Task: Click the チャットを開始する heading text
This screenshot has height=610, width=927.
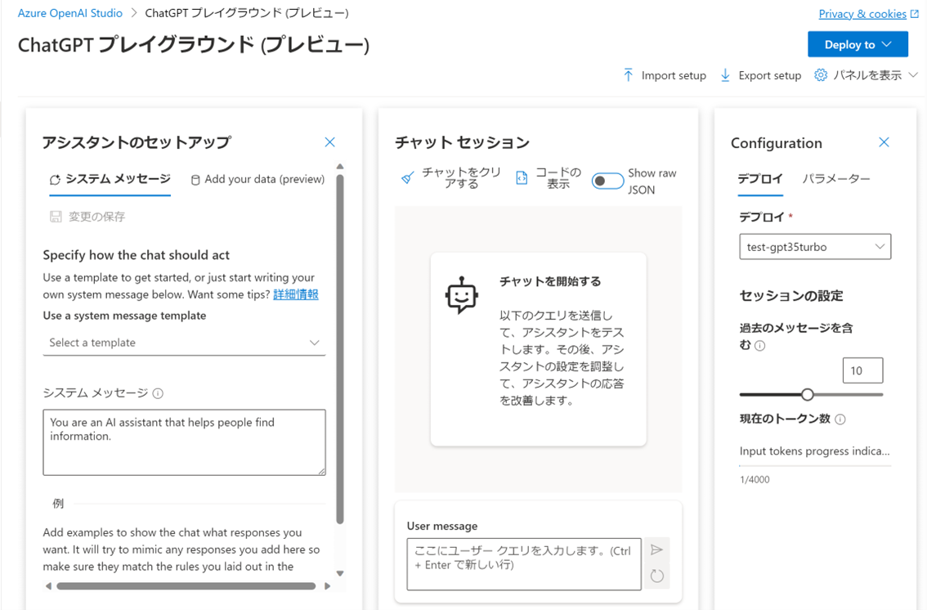Action: pos(550,281)
